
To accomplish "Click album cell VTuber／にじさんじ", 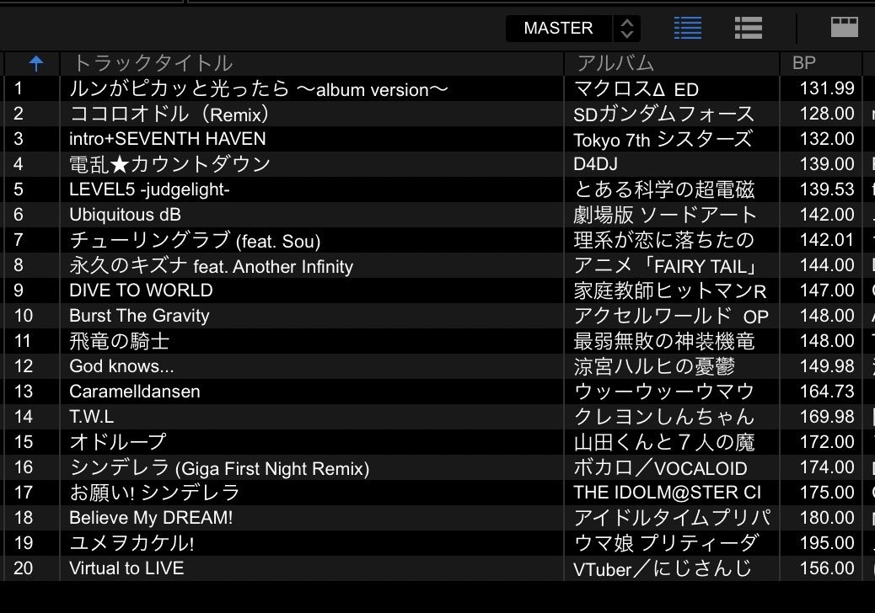I will click(x=663, y=568).
